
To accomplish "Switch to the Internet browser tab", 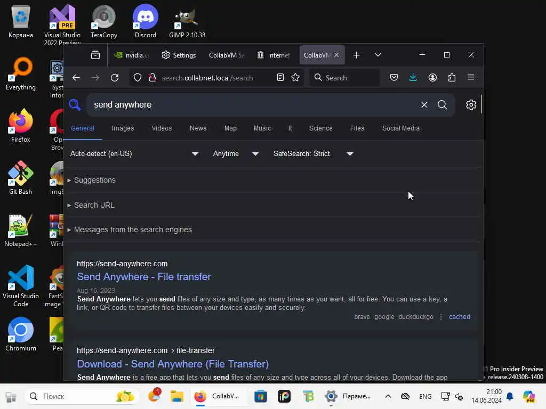I will pyautogui.click(x=274, y=55).
